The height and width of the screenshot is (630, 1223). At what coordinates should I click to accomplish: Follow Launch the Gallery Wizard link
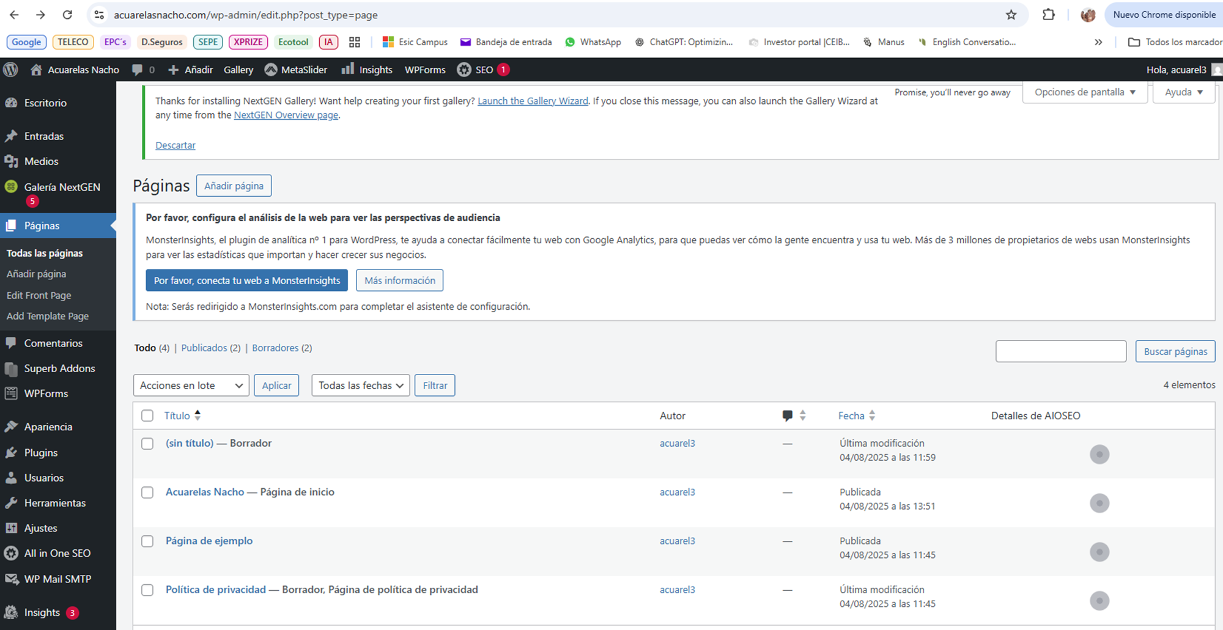point(533,101)
